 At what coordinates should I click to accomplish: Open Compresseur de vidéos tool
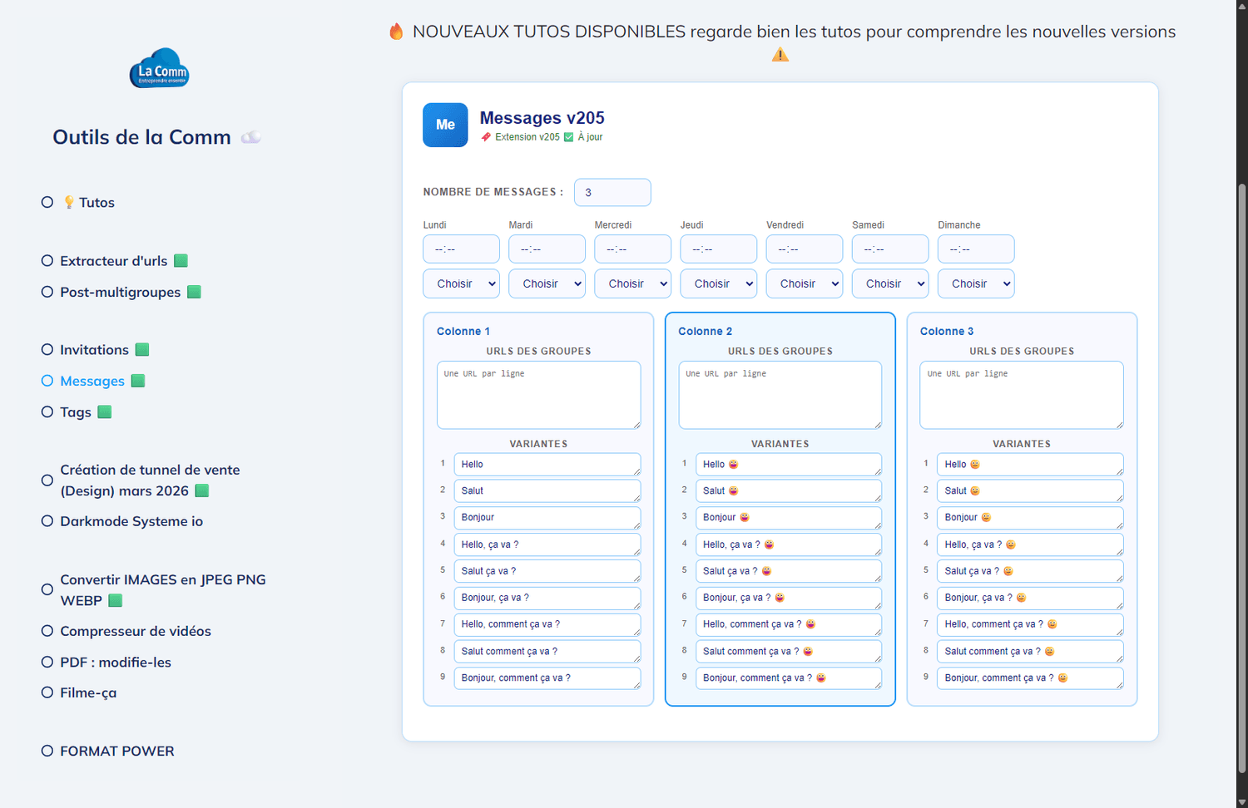136,632
